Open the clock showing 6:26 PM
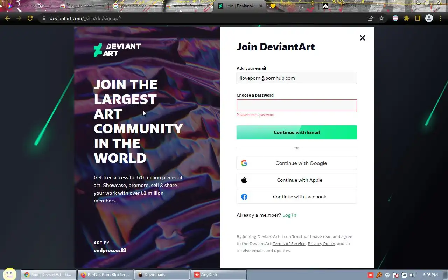This screenshot has width=448, height=280. (430, 275)
